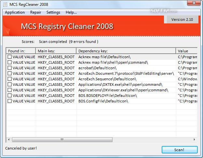Sort by the Found in: column header
The height and width of the screenshot is (158, 203).
(21, 51)
